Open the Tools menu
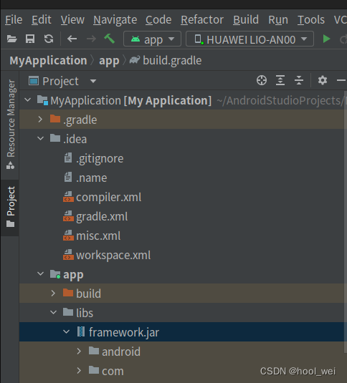The image size is (347, 383). pos(311,20)
